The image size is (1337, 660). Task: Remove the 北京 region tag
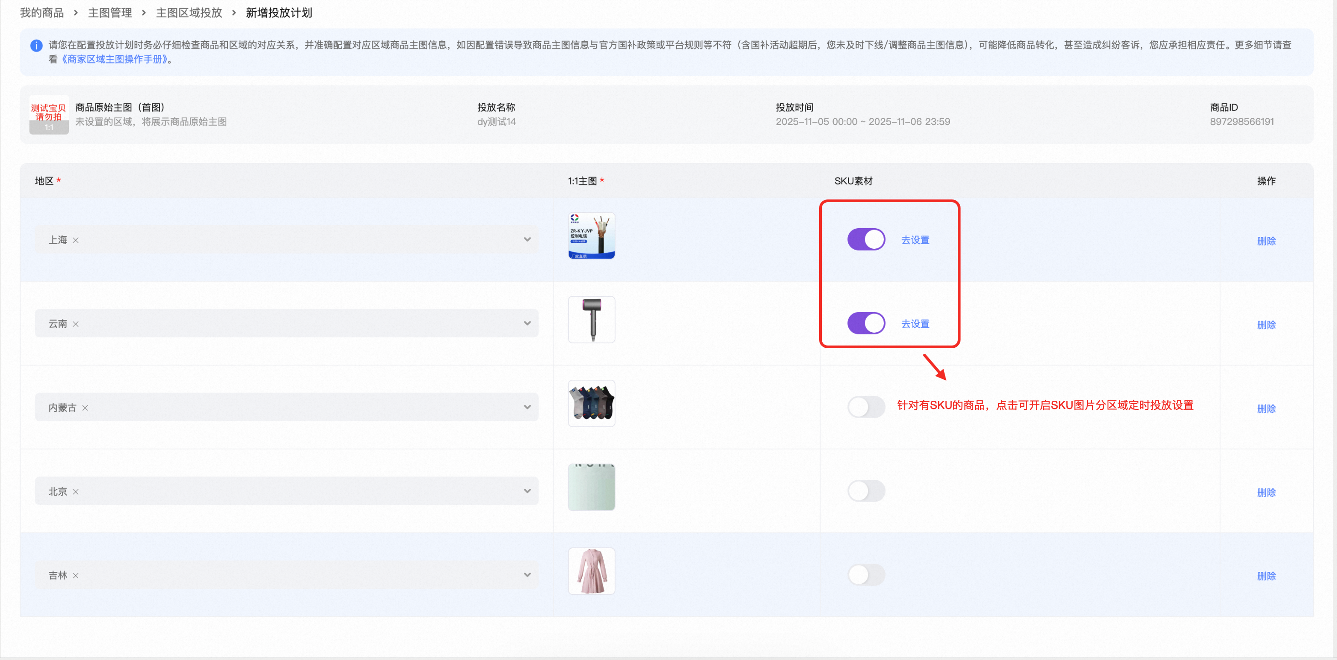[x=76, y=491]
